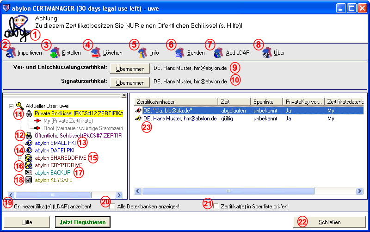Select abylon SHAREDDRIVE label in tree
The height and width of the screenshot is (232, 370).
(61, 158)
